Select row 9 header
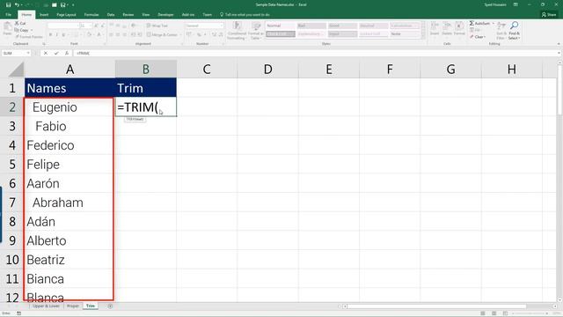The image size is (563, 317). [12, 240]
